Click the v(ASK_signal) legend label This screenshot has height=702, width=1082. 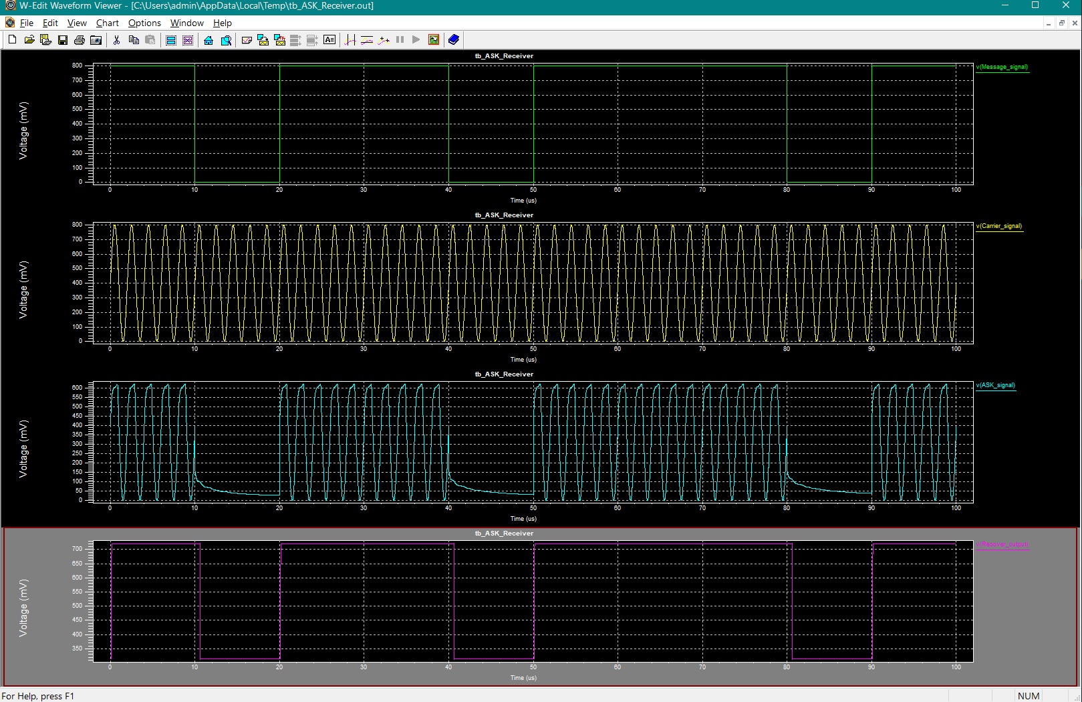(x=995, y=385)
